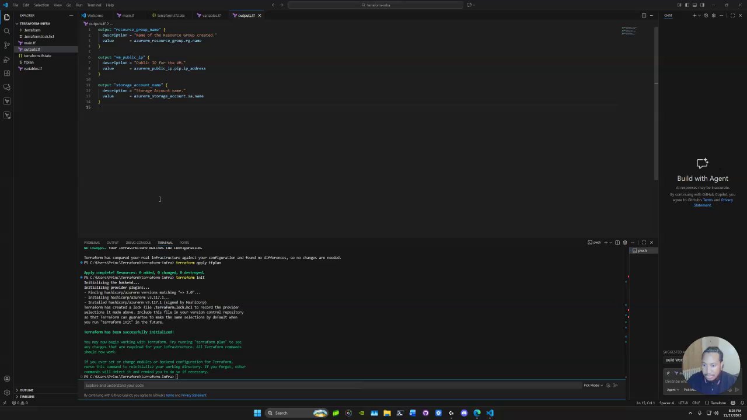
Task: Expand the OUTLINE section
Action: click(26, 390)
